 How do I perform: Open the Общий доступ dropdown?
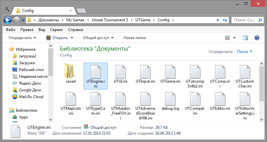pos(98,38)
